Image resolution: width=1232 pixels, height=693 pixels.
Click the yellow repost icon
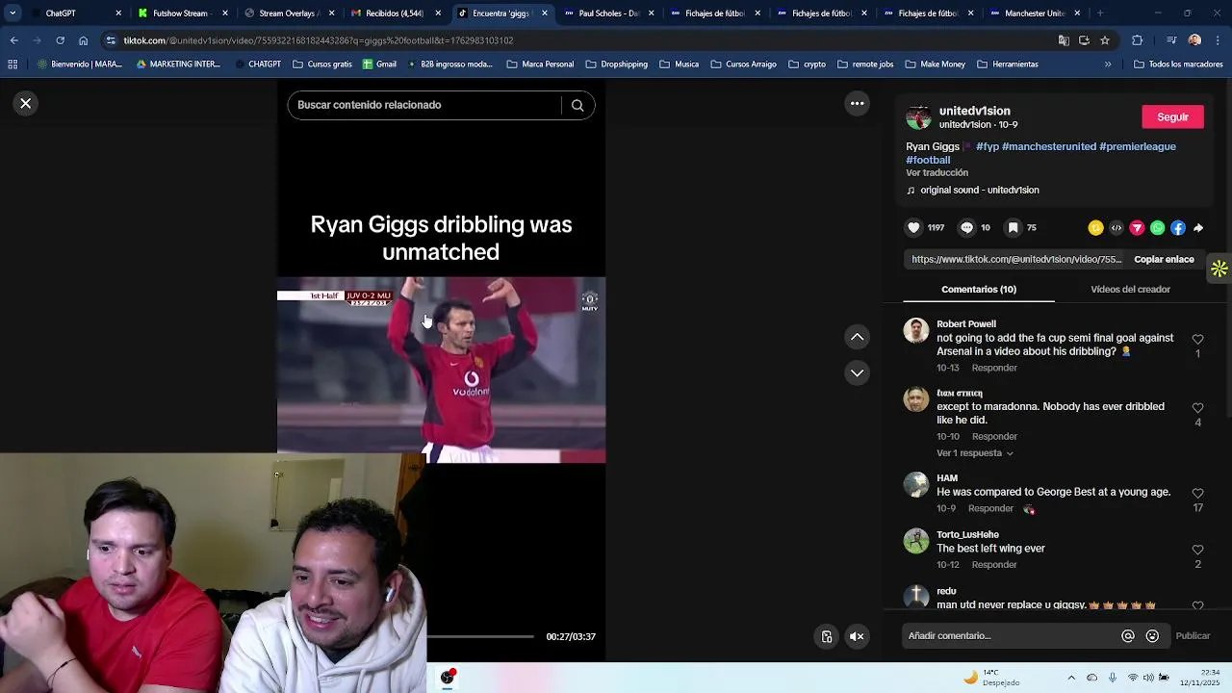click(x=1095, y=228)
